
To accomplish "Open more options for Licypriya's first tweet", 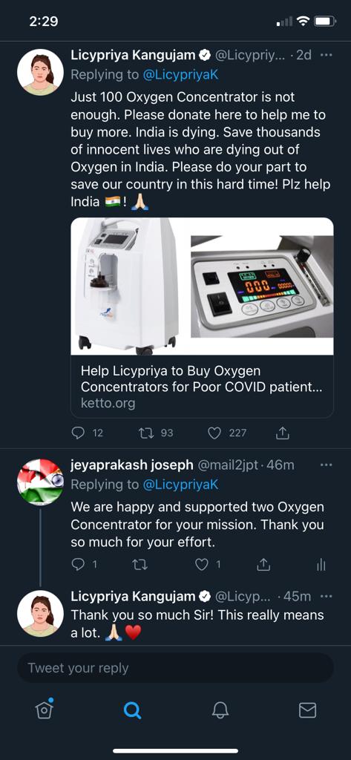I will click(327, 55).
